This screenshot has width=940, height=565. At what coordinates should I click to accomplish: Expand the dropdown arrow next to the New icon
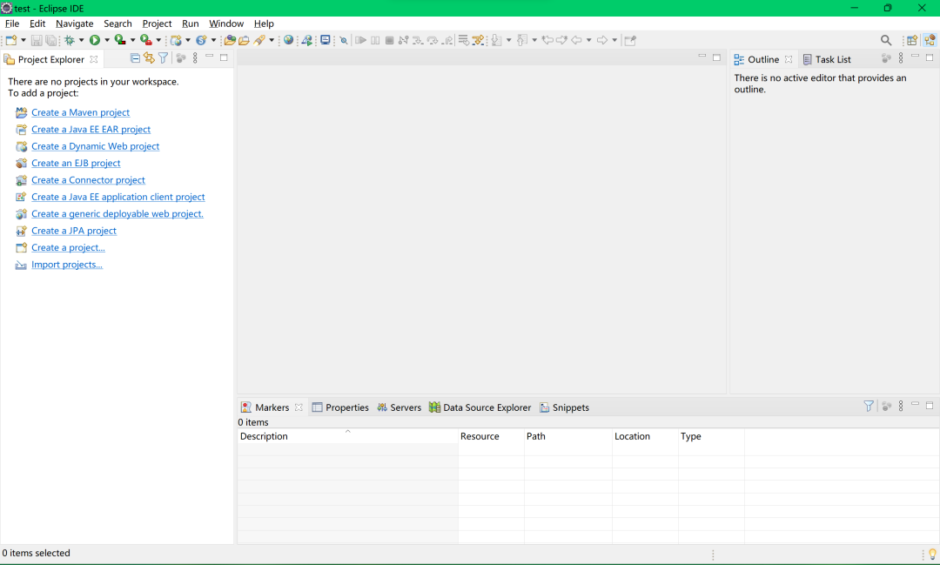23,40
